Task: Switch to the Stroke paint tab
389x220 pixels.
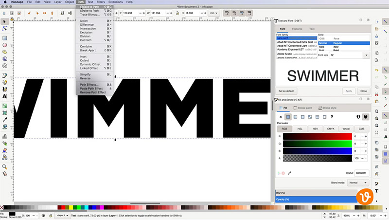Action: (302, 108)
